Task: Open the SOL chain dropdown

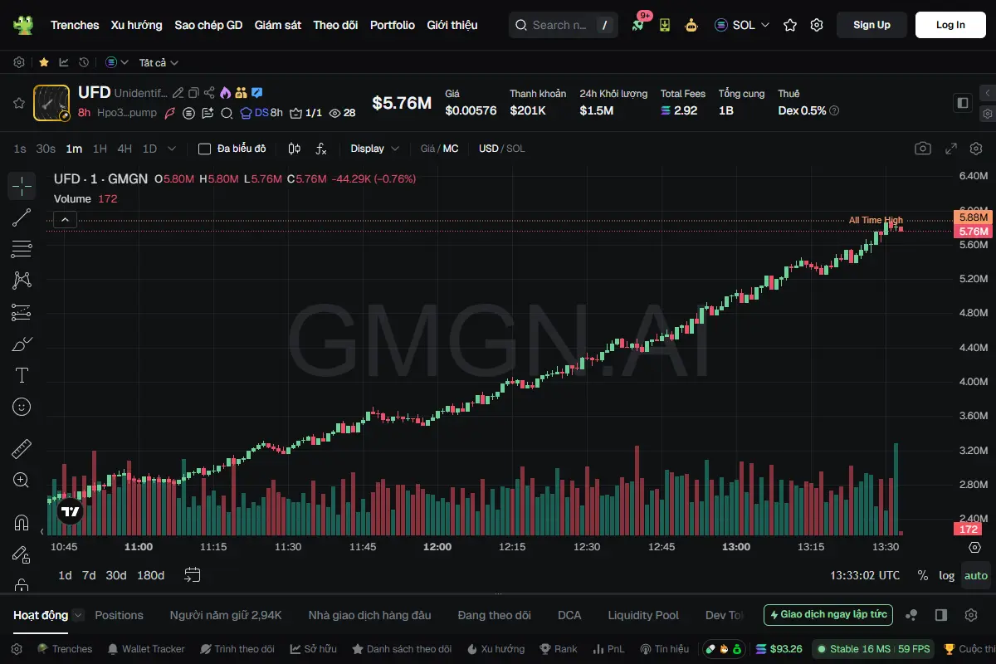Action: click(x=742, y=25)
